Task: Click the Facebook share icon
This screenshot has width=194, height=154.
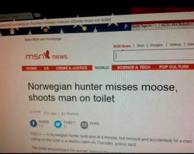Action: [x=34, y=124]
